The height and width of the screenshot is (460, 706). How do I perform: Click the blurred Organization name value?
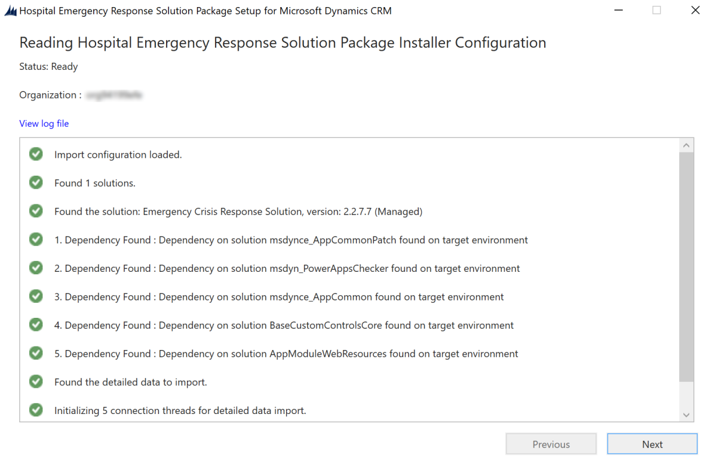[113, 95]
